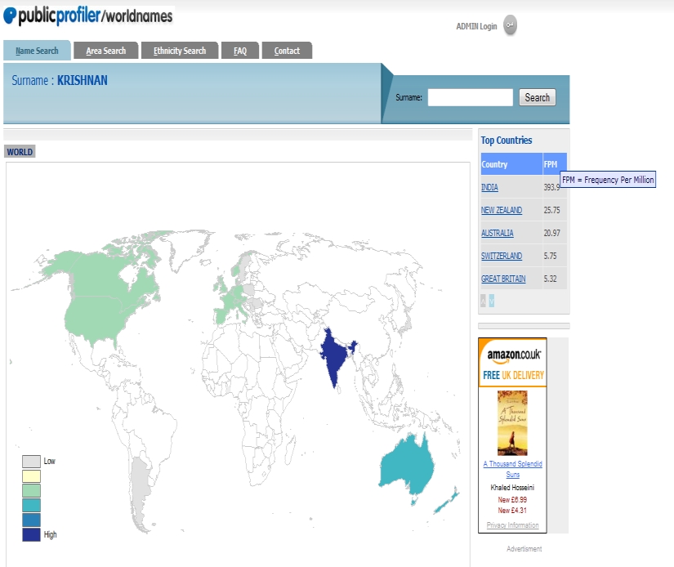Open the NEW ZEALAND country link
674x567 pixels.
click(501, 210)
